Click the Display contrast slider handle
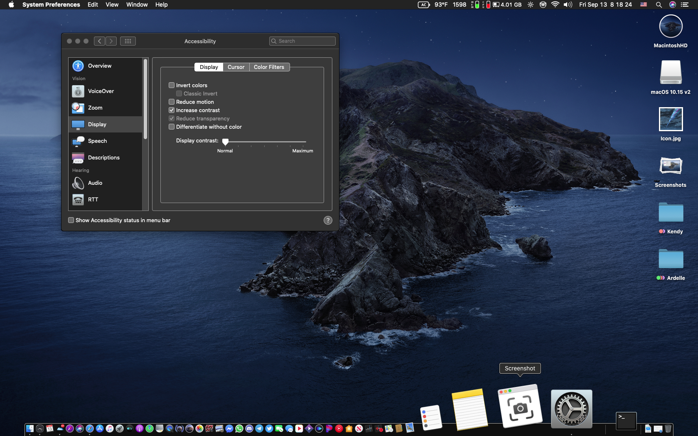Screen dimensions: 698x436 tap(225, 142)
